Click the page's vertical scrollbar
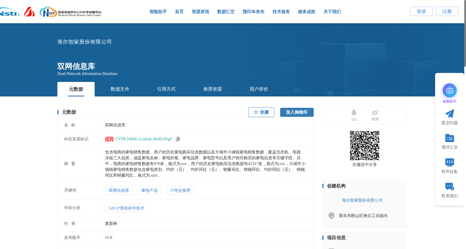Screen dimensions: 466x249 (x=465, y=33)
